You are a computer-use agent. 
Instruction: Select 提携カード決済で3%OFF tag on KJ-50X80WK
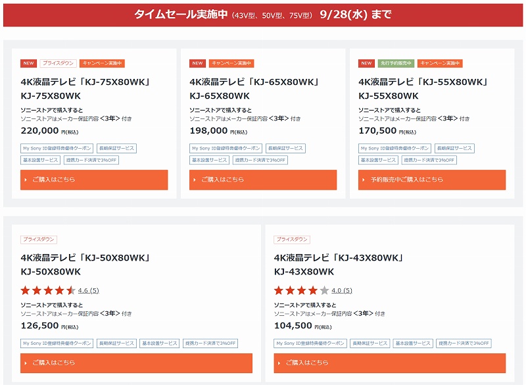click(210, 344)
